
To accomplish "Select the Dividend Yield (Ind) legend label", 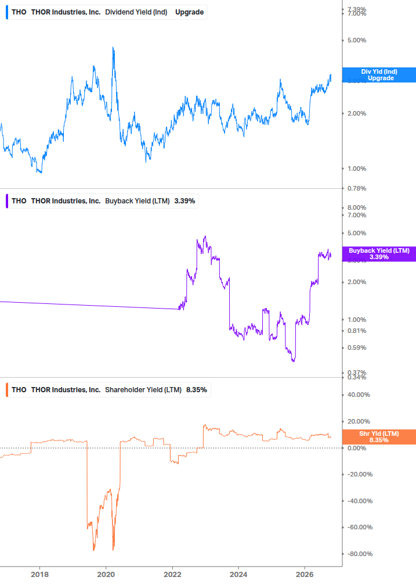I will 136,12.
